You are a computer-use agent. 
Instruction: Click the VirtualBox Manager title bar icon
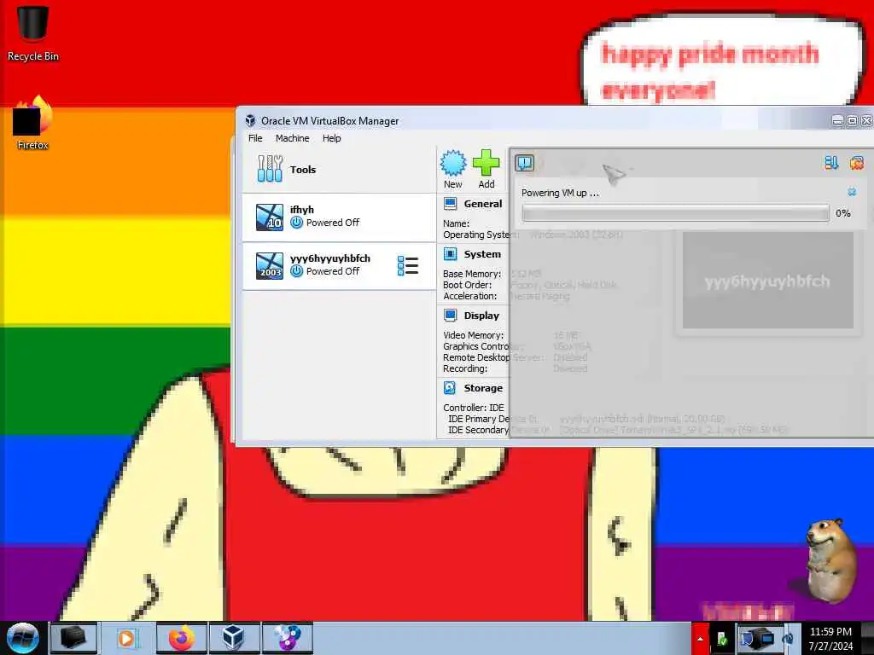[250, 121]
